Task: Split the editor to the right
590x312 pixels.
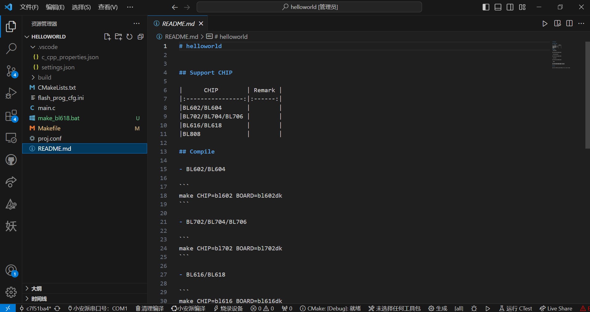Action: coord(569,24)
